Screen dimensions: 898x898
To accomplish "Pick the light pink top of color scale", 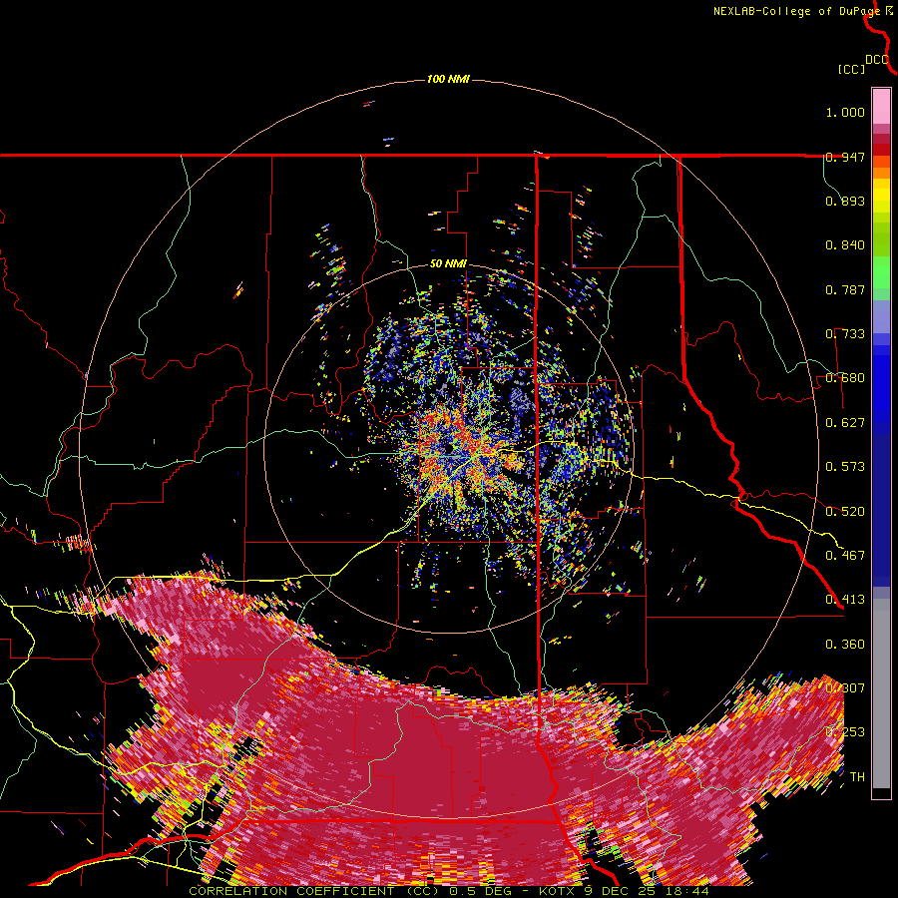I will coord(881,106).
